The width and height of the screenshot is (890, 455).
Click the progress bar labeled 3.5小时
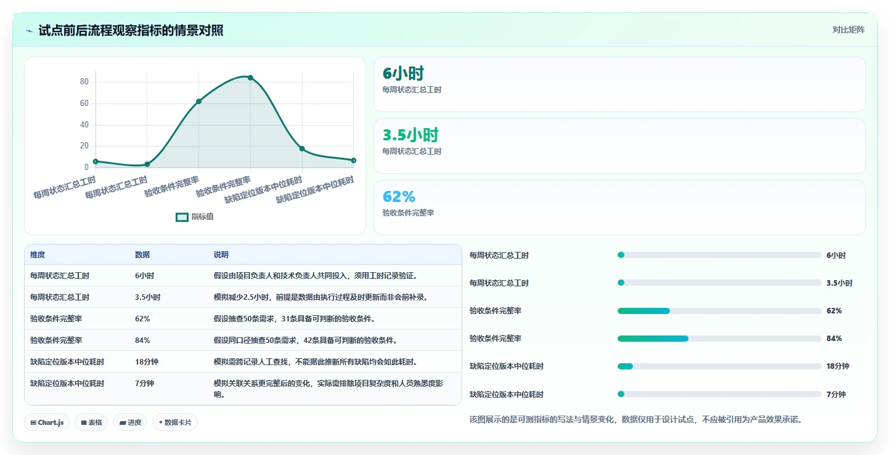[x=719, y=283]
